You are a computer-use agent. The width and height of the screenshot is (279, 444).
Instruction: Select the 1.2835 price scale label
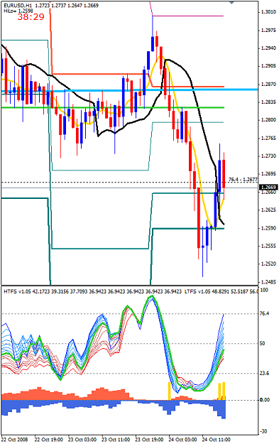268,102
